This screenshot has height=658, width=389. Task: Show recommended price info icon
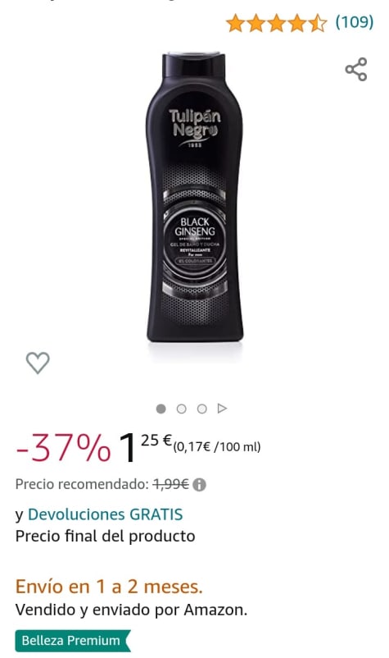199,485
